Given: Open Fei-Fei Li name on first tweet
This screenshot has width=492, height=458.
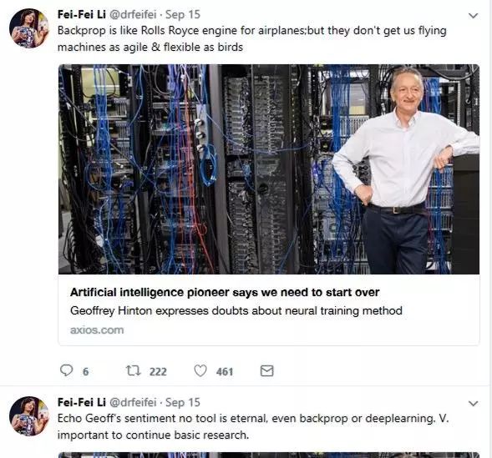Looking at the screenshot, I should (x=82, y=15).
